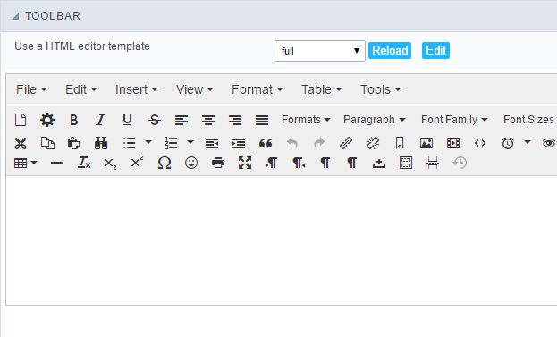Insert a numbered list
This screenshot has width=557, height=337.
click(171, 143)
